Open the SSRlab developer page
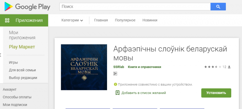 pos(119,67)
